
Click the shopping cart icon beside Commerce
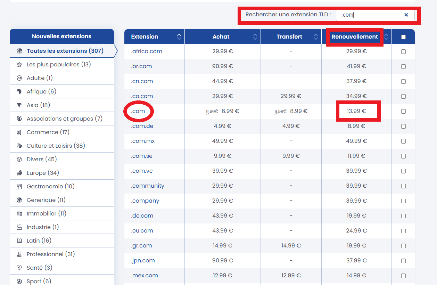(19, 132)
